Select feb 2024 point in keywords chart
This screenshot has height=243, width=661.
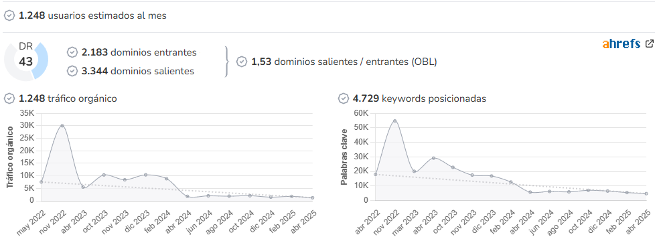coord(511,182)
